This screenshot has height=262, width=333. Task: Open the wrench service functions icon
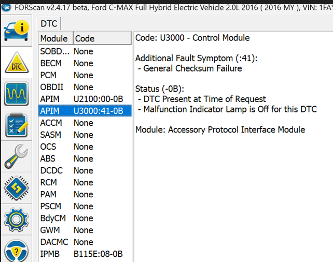(x=17, y=156)
